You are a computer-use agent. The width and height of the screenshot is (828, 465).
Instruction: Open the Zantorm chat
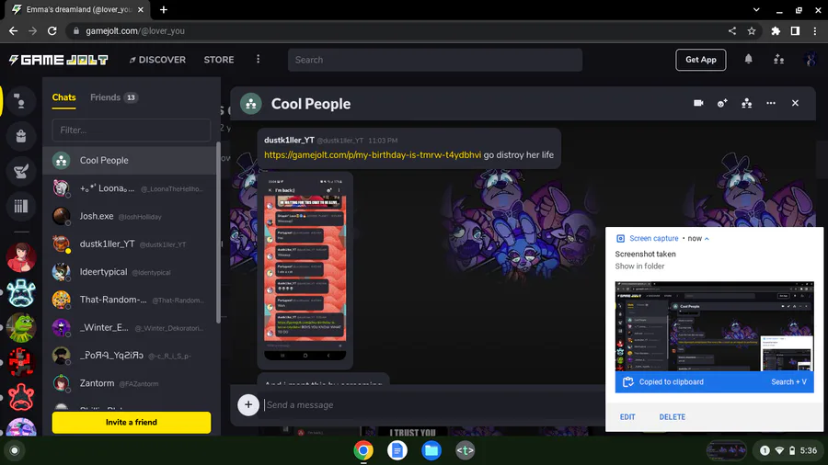pos(130,383)
